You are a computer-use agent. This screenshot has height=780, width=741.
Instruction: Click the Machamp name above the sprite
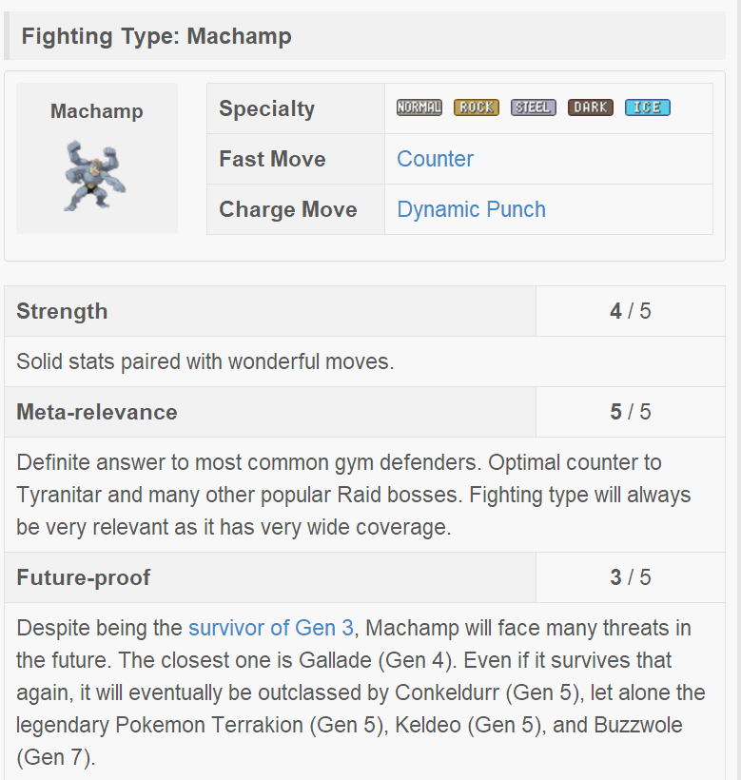[97, 111]
